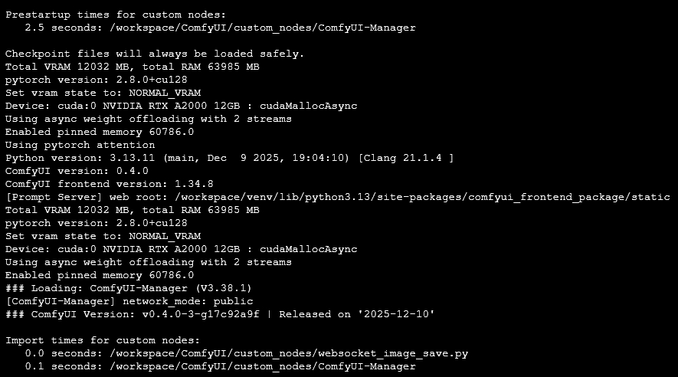
Task: Open the websocket_image_save.py file path
Action: pyautogui.click(x=289, y=353)
